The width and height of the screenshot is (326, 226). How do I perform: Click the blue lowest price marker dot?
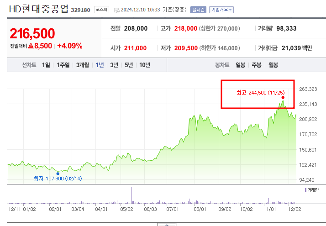[58, 173]
